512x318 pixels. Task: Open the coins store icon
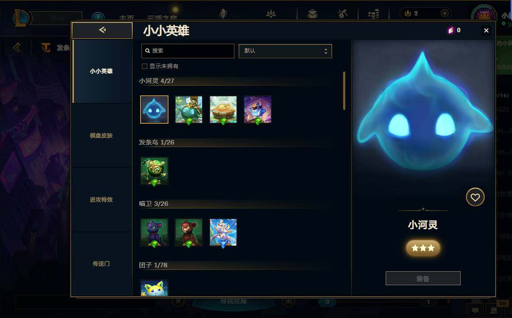(x=374, y=14)
